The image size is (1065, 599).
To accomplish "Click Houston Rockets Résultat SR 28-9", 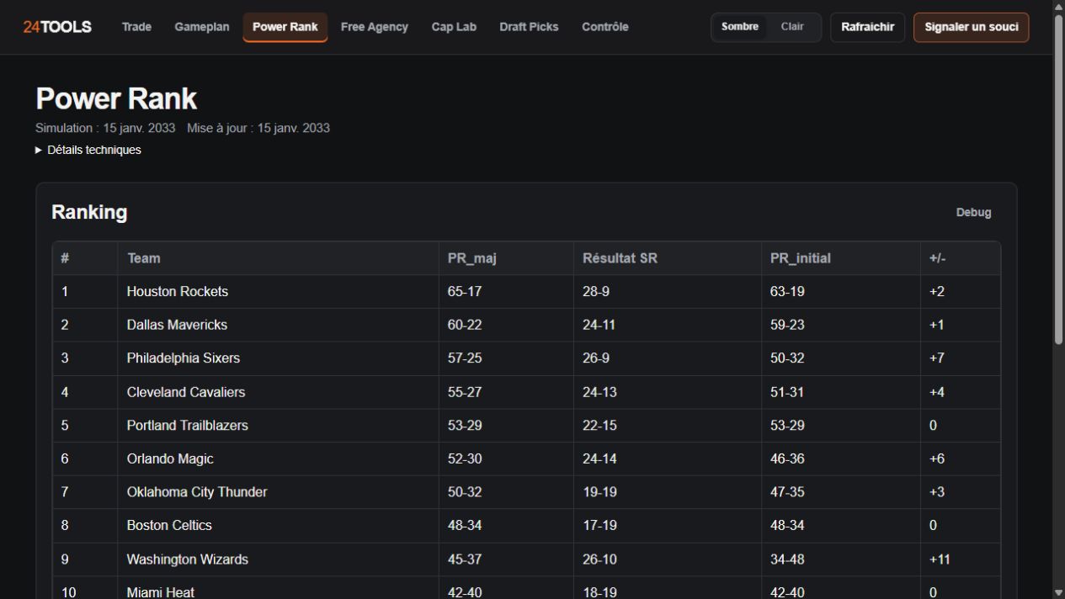I will 595,292.
